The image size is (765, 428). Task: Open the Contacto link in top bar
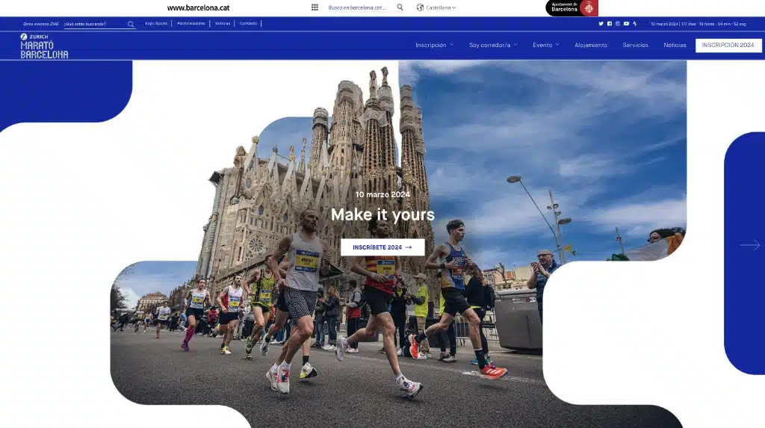(248, 24)
